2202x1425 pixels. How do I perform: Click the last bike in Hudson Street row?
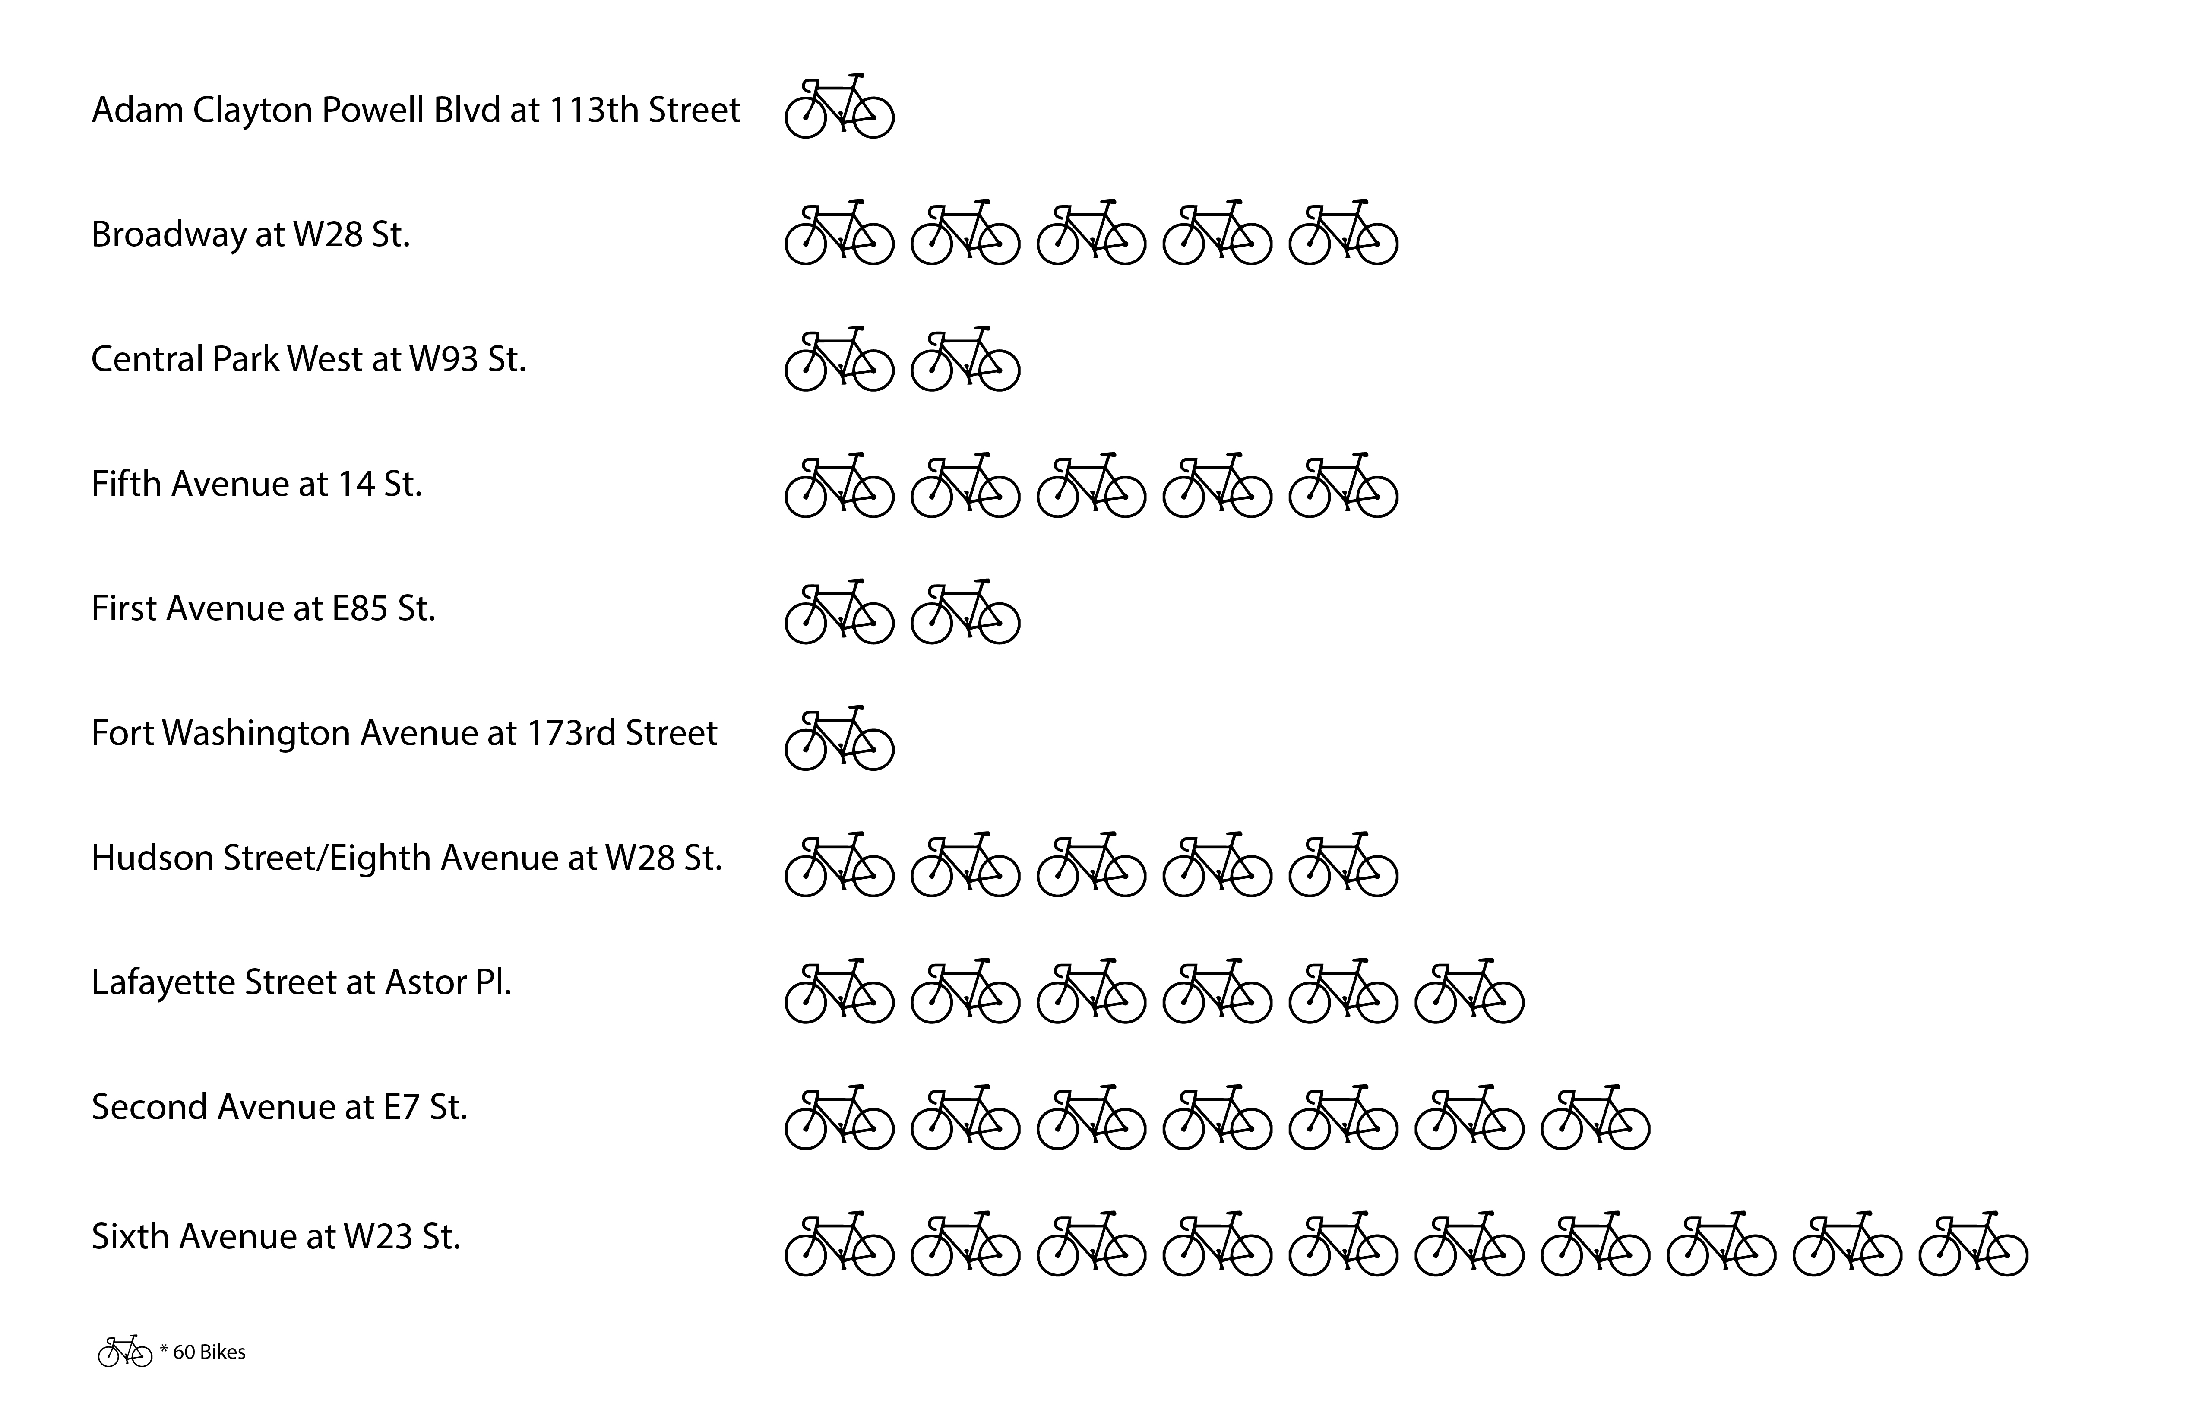pyautogui.click(x=1342, y=865)
